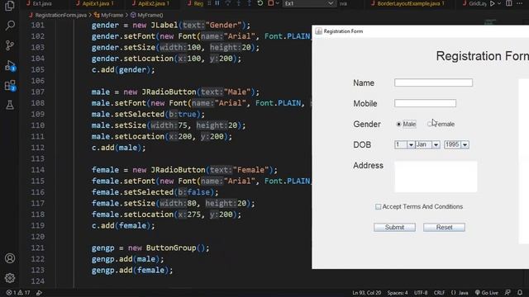
Task: Click UTF-8 encoding in status bar
Action: pyautogui.click(x=421, y=293)
